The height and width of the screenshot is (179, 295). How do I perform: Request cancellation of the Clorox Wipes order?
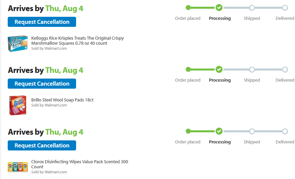pos(42,145)
